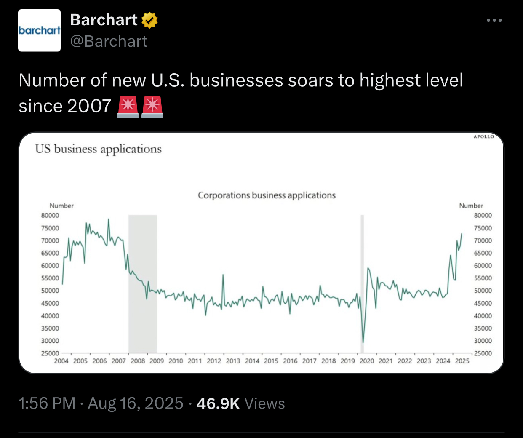Viewport: 523px width, 438px height.
Task: Click the gold verified badge
Action: coord(149,20)
